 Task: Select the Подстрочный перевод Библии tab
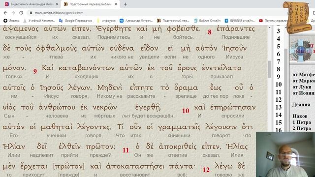pyautogui.click(x=90, y=4)
